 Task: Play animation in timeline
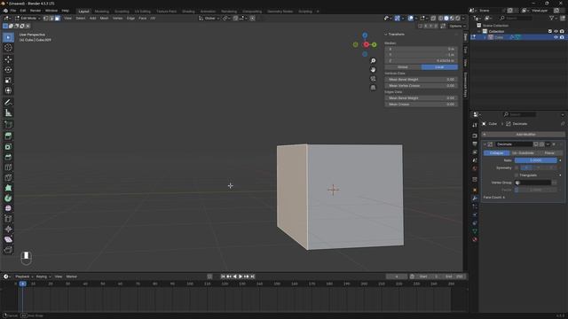click(241, 276)
